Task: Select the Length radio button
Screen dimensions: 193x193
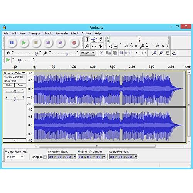Action: 90,152
